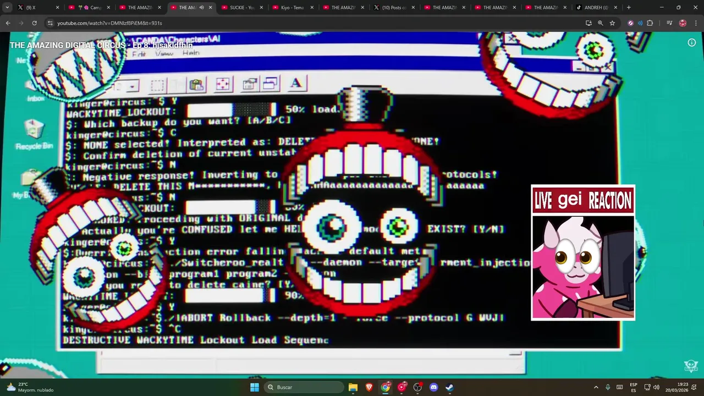704x396 pixels.
Task: Open the media controls music-note icon
Action: coord(669,23)
